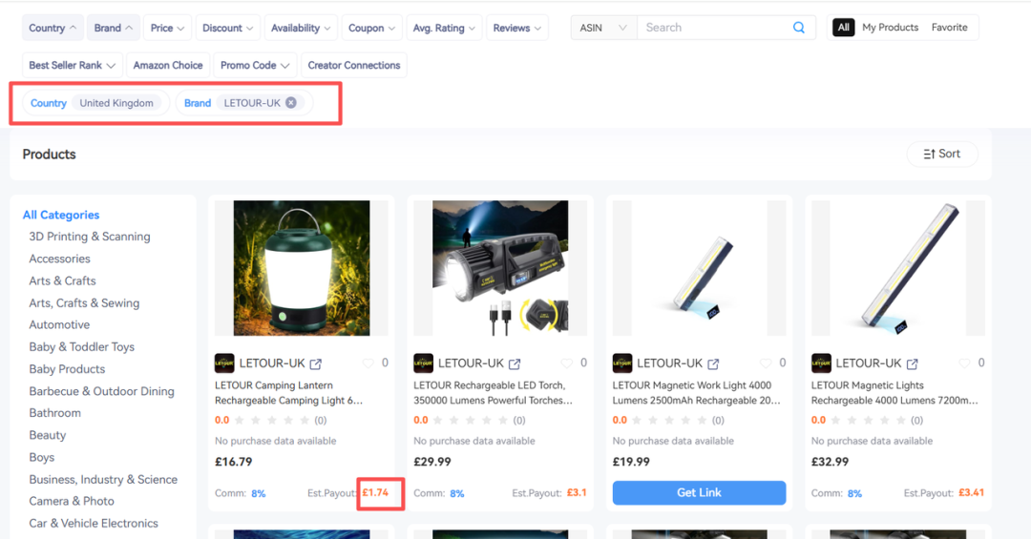Select the Arts & Crafts category

62,280
